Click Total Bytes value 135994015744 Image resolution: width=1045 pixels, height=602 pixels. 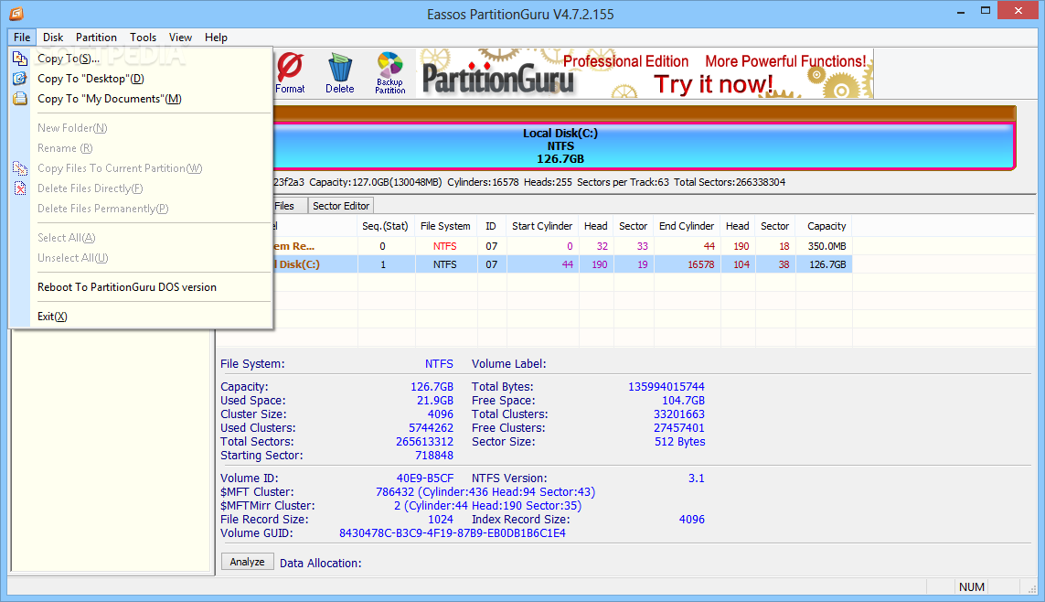(x=666, y=387)
